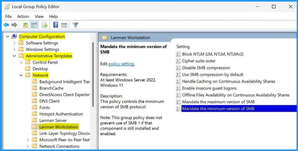The width and height of the screenshot is (298, 151).
Task: Select the Disable SMB compression setting
Action: (x=206, y=68)
